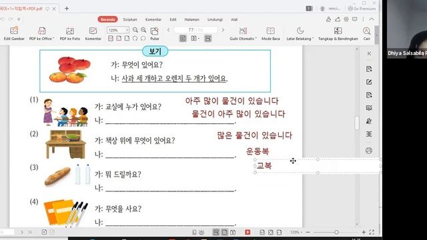The height and width of the screenshot is (240, 427).
Task: Collapse the right sidebar K arrow
Action: (x=369, y=53)
